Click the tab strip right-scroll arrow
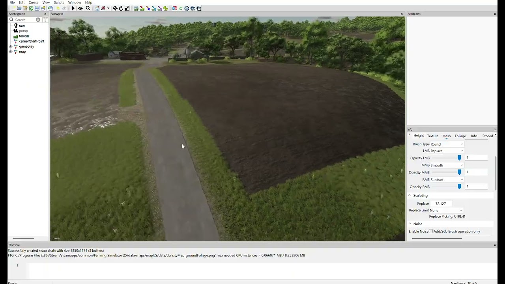 pos(495,135)
